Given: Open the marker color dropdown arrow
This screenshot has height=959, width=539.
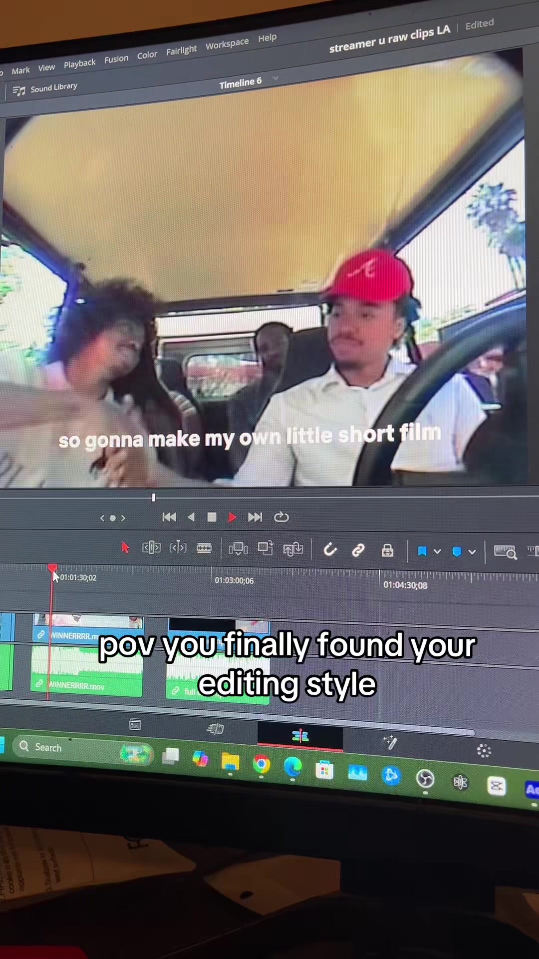Looking at the screenshot, I should 472,552.
